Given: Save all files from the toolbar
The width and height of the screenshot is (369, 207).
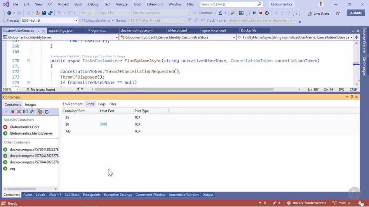Looking at the screenshot, I should pyautogui.click(x=50, y=13).
